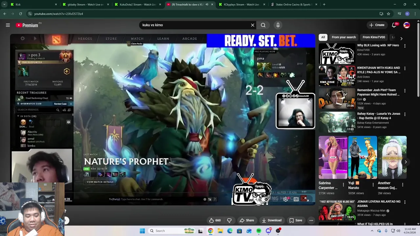Open the Windows Start menu
420x236 pixels.
click(x=142, y=231)
